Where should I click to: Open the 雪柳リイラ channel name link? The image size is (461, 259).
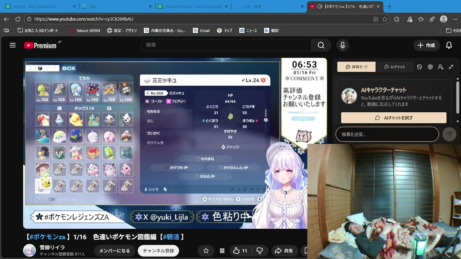point(52,247)
